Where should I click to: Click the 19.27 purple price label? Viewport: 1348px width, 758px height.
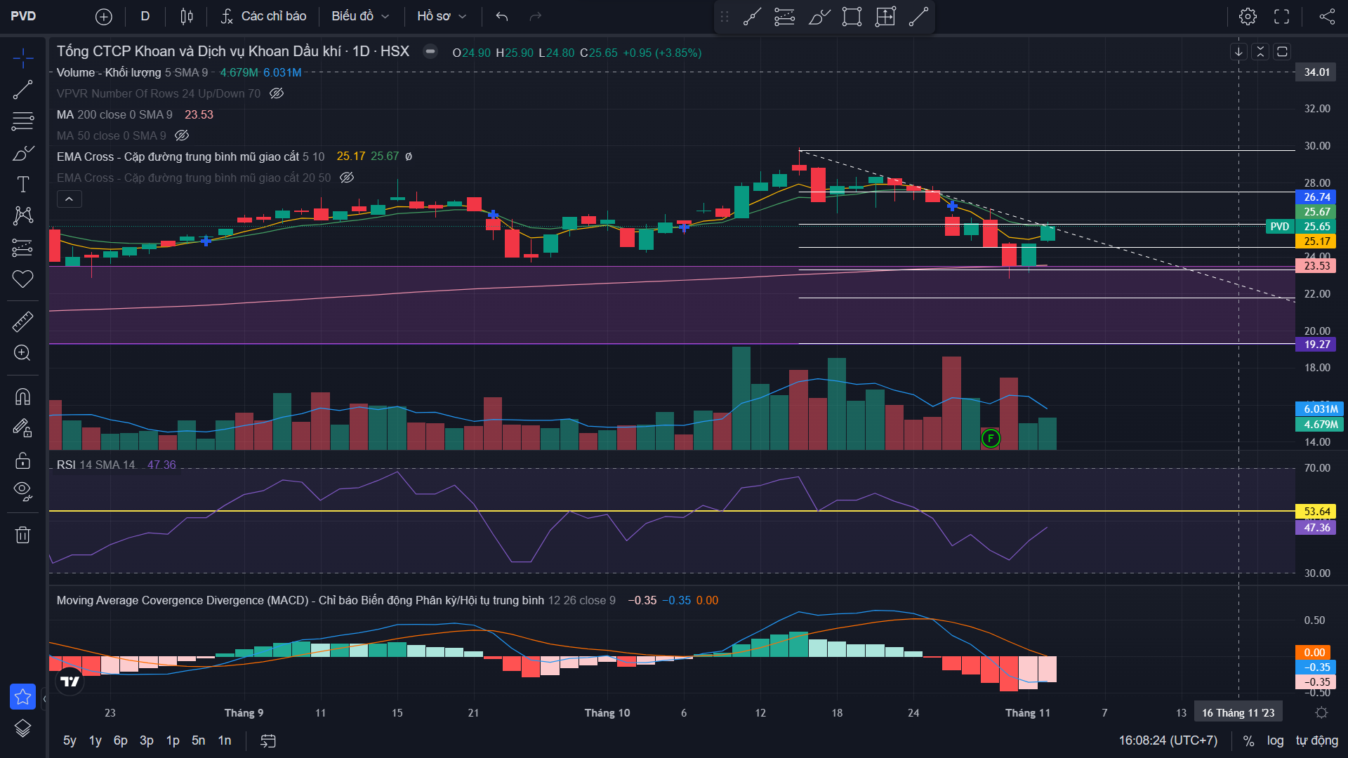point(1316,345)
